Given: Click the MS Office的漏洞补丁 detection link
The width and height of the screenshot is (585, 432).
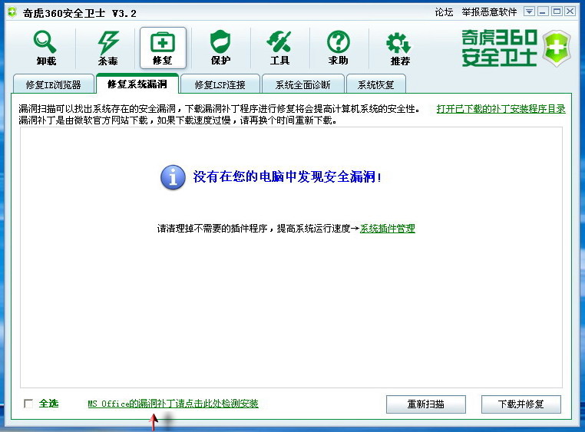Looking at the screenshot, I should coord(173,404).
